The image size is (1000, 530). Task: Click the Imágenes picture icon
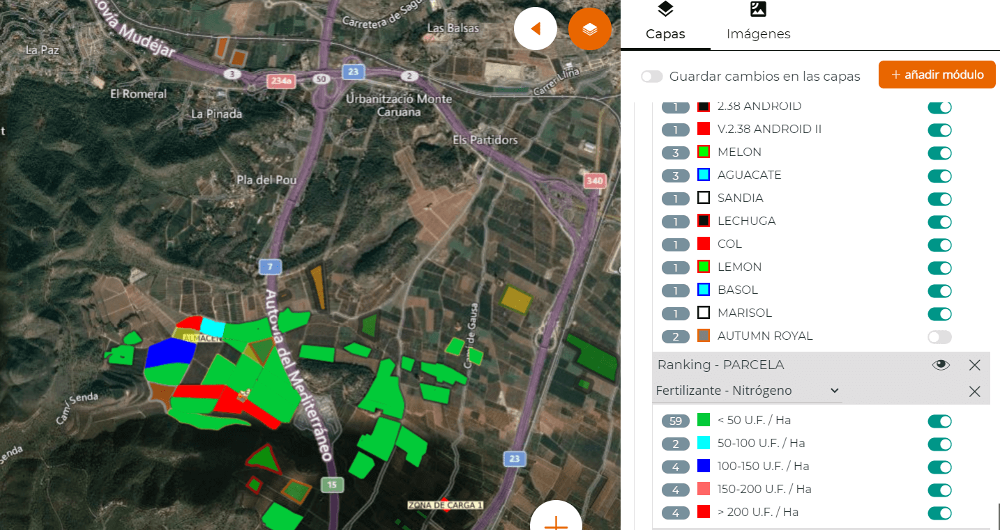pos(758,10)
